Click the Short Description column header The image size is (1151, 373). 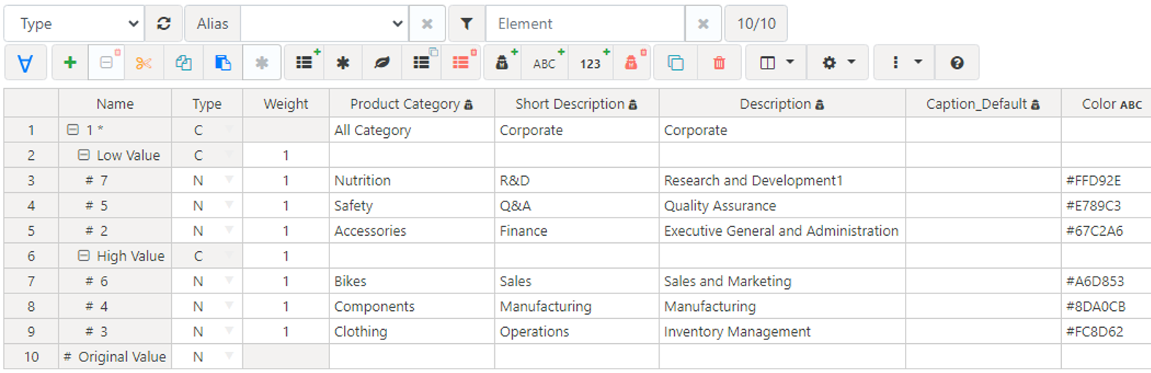577,104
